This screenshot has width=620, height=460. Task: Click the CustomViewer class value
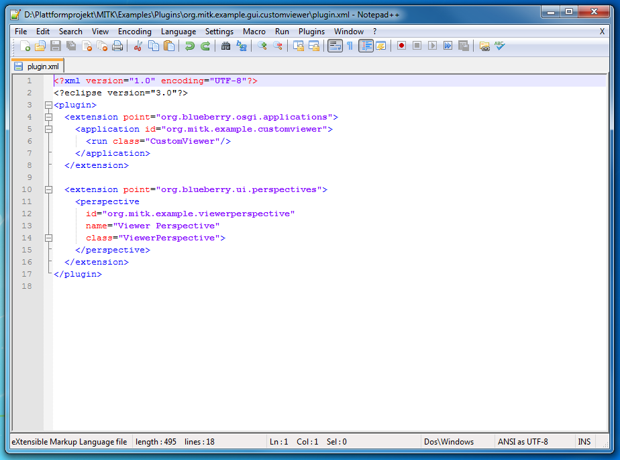click(x=183, y=141)
